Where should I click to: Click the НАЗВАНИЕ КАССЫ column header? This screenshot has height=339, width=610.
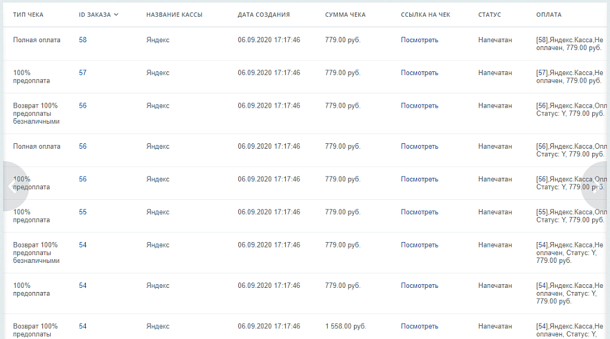click(x=175, y=15)
